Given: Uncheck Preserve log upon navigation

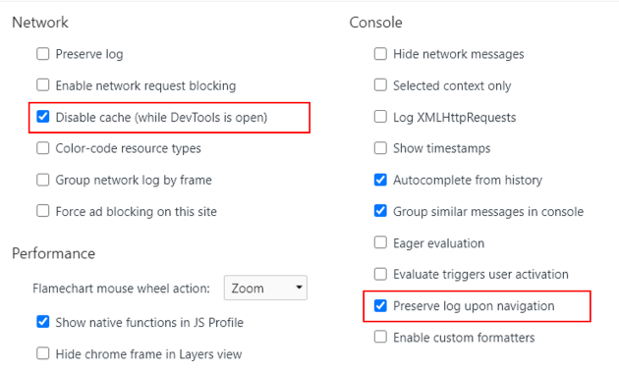Looking at the screenshot, I should (380, 305).
